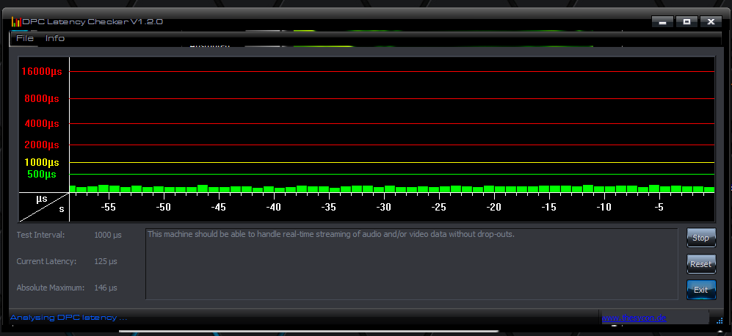Click the 1000µs yellow axis label
The width and height of the screenshot is (732, 336).
pos(42,162)
